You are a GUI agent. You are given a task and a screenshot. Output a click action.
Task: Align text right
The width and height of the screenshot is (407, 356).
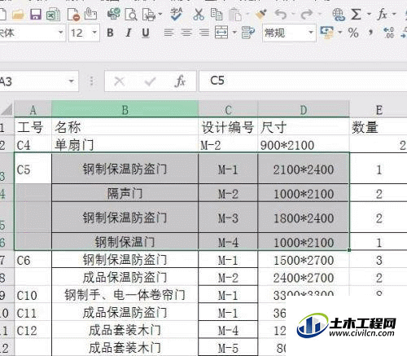point(204,33)
